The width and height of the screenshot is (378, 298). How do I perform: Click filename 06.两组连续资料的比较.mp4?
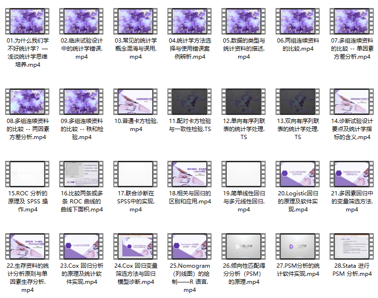point(298,44)
